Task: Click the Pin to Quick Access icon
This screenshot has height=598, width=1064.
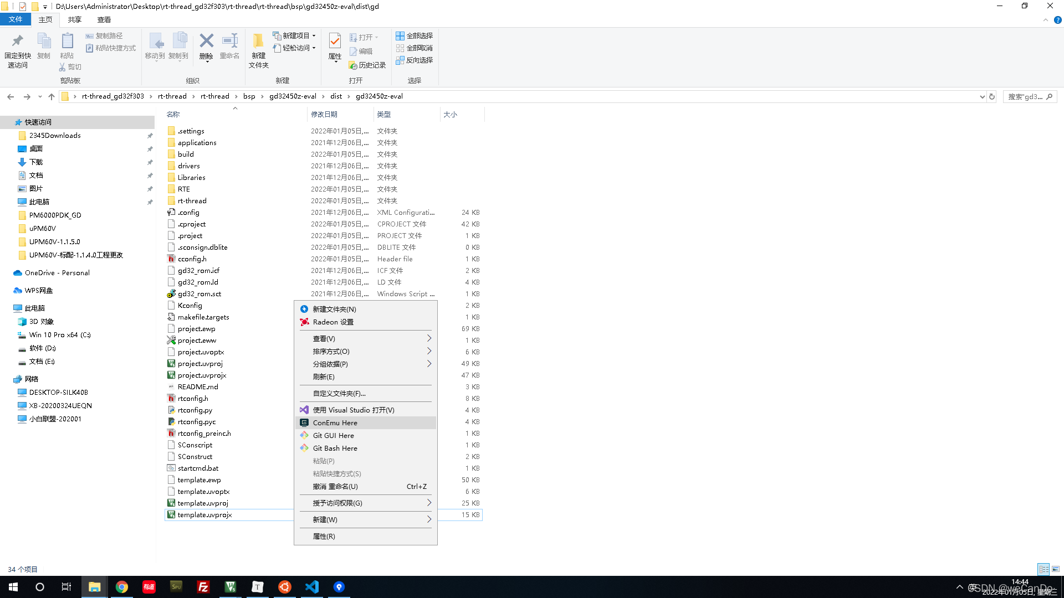Action: [17, 42]
